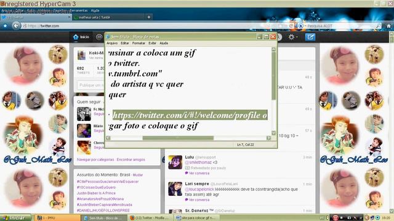Screen dimensions: 394x221
Task: Click the Notepad horizontal scrollbar thumb
Action: click(178, 138)
